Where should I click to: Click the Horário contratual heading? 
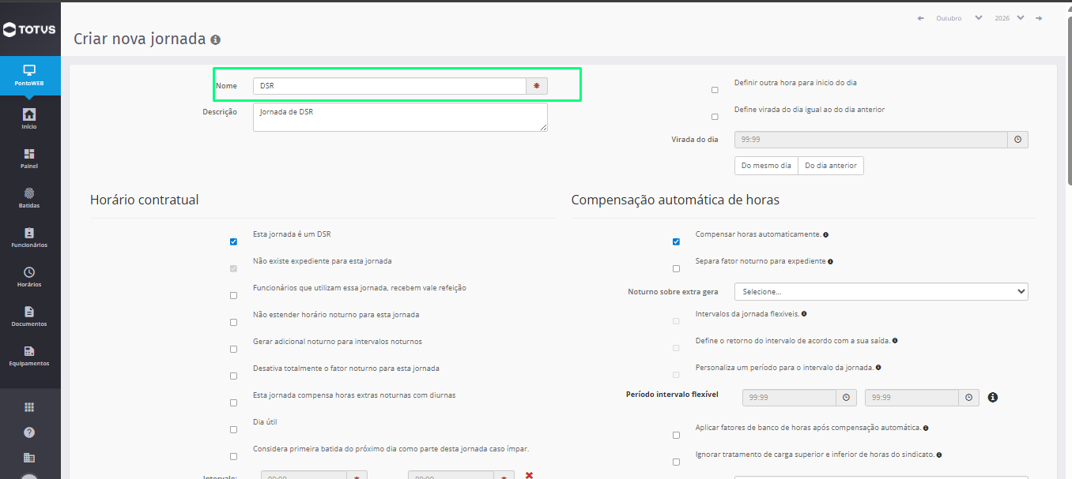click(x=145, y=200)
